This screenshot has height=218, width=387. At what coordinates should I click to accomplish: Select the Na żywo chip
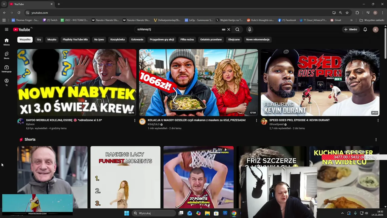[x=99, y=39]
